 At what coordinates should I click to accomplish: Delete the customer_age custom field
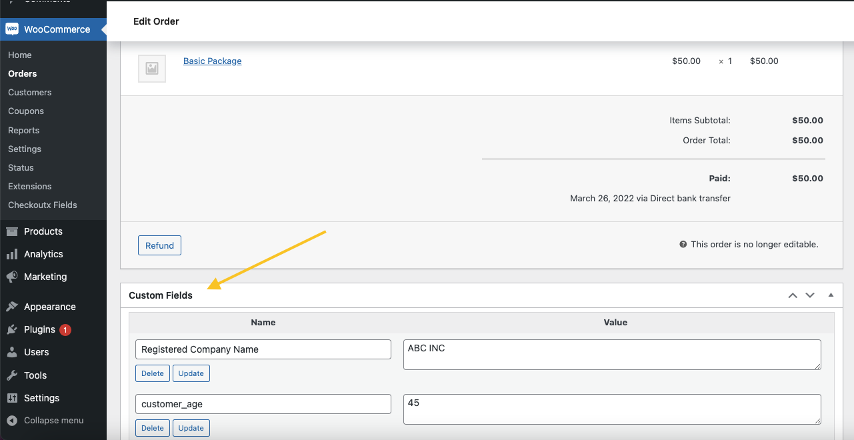[153, 428]
